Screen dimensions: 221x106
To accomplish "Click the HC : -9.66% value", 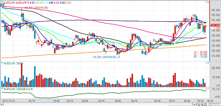I will [x=201, y=57].
